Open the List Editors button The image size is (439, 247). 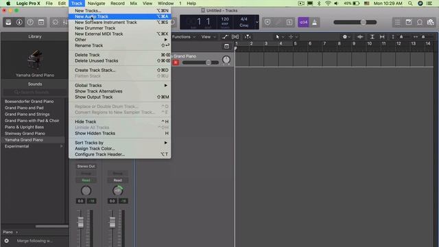pyautogui.click(x=398, y=22)
